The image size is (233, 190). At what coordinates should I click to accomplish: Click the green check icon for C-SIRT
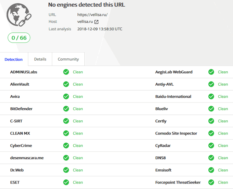pos(66,121)
